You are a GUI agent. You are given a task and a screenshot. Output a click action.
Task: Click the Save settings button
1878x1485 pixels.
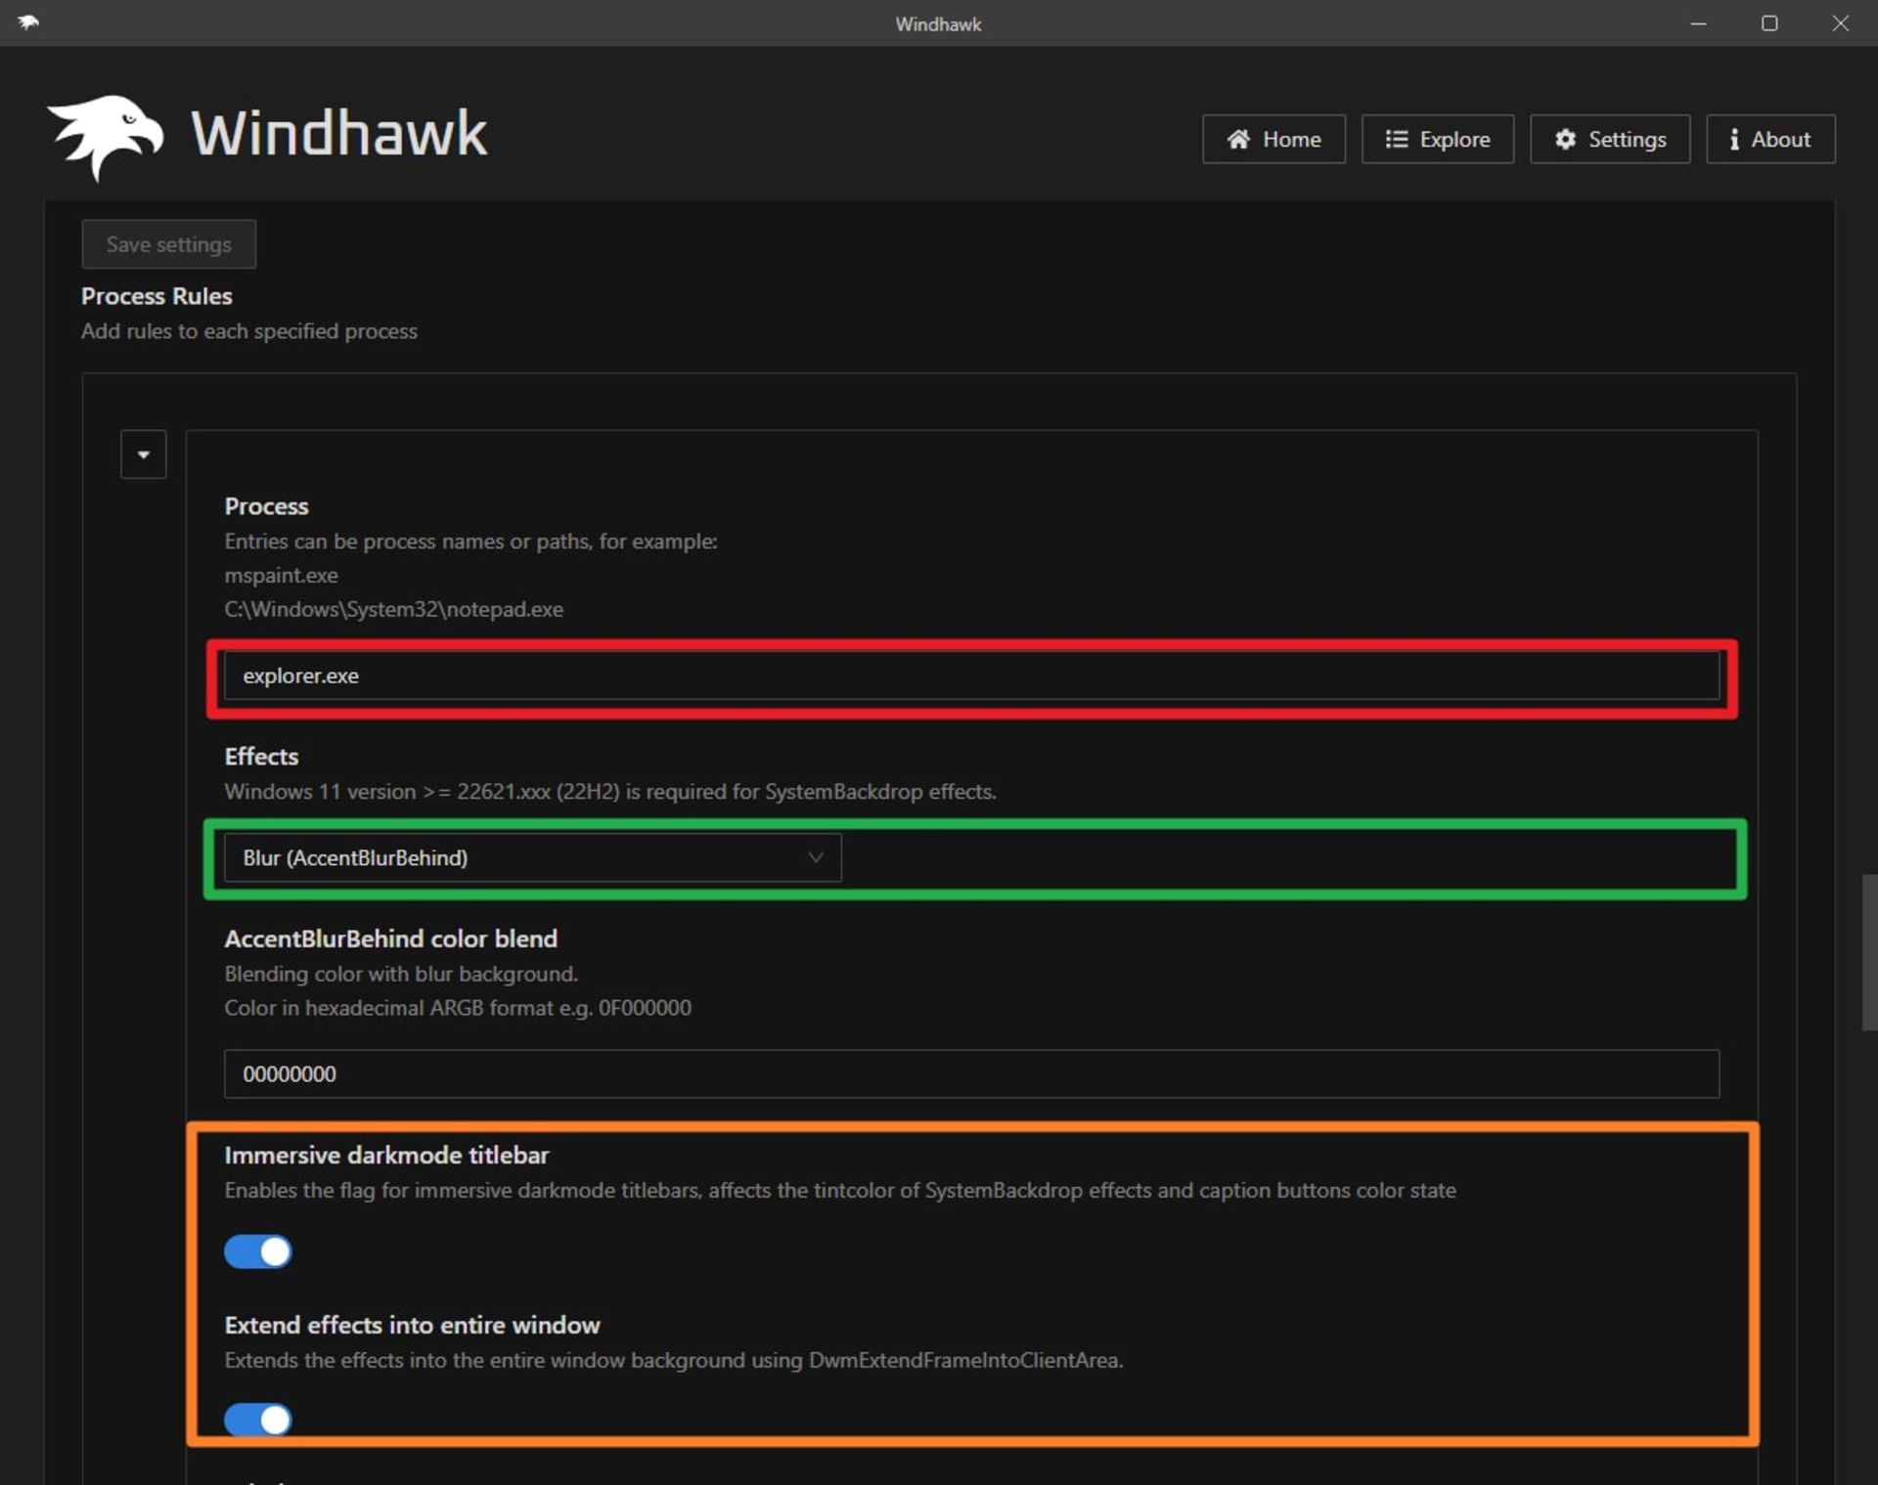[x=168, y=244]
